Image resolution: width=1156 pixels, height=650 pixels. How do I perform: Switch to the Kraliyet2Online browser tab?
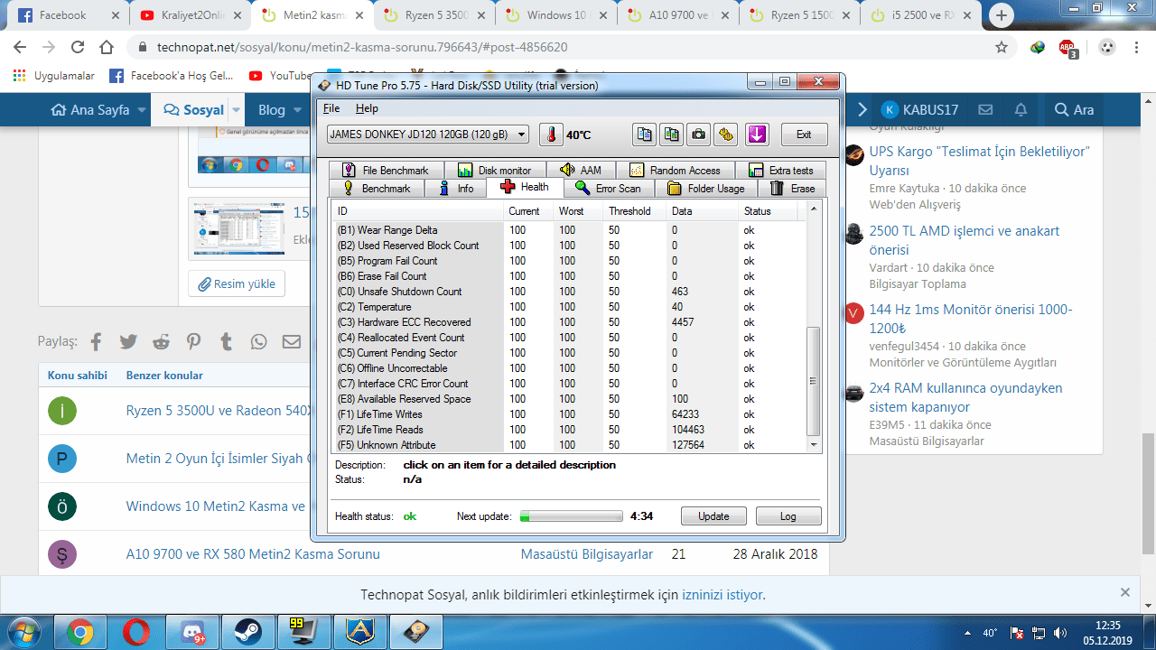point(190,15)
